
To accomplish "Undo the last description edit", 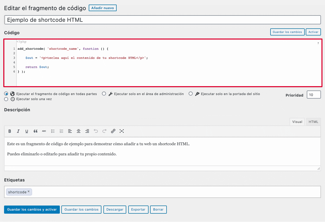I will tap(96, 131).
